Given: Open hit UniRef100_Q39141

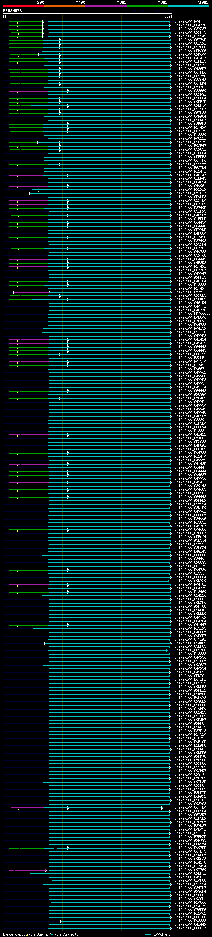Looking at the screenshot, I should tap(190, 36).
